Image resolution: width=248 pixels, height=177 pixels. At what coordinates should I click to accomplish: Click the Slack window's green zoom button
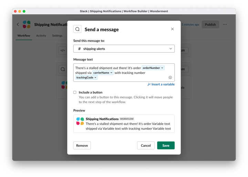tap(24, 11)
